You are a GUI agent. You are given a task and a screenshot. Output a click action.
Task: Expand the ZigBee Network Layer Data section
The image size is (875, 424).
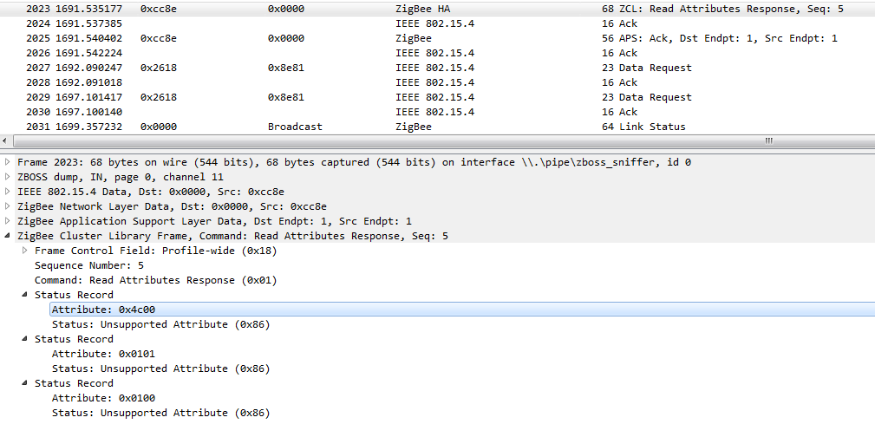click(7, 206)
